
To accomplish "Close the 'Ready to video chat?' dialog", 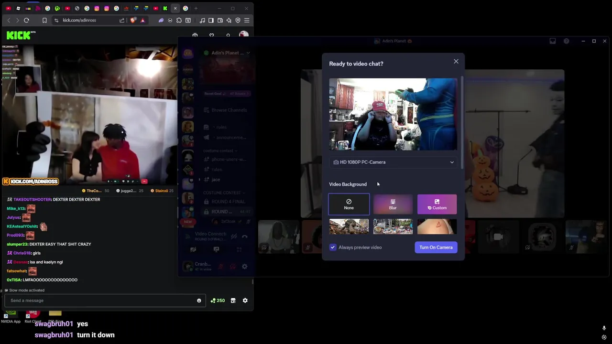I will [x=456, y=61].
